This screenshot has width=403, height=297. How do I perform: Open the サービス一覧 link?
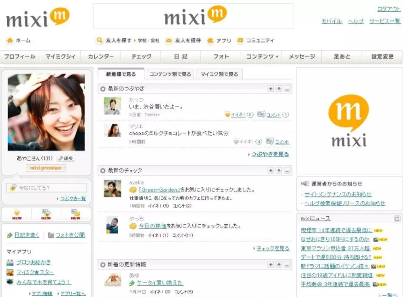[385, 21]
